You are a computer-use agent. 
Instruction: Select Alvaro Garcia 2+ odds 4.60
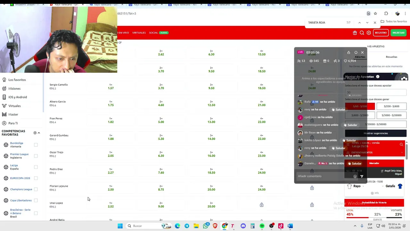tap(161, 103)
